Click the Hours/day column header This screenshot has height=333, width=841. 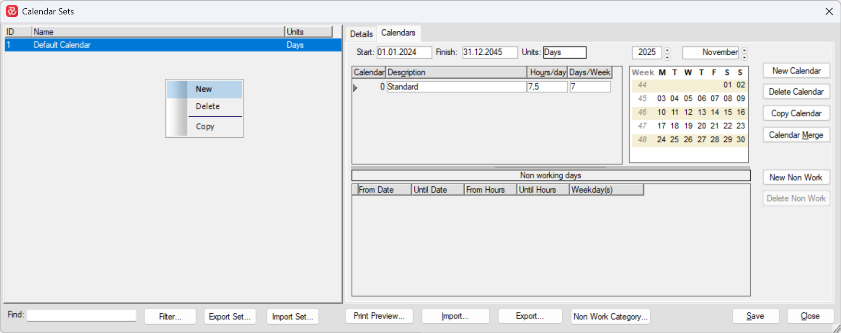point(547,73)
